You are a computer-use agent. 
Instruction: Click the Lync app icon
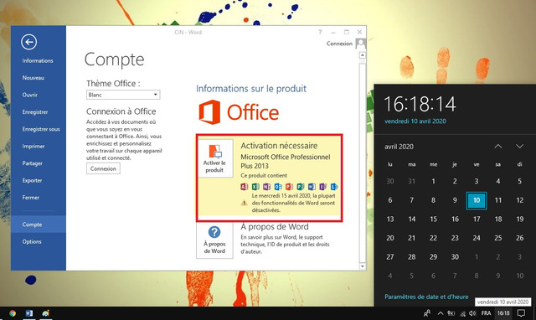point(334,187)
